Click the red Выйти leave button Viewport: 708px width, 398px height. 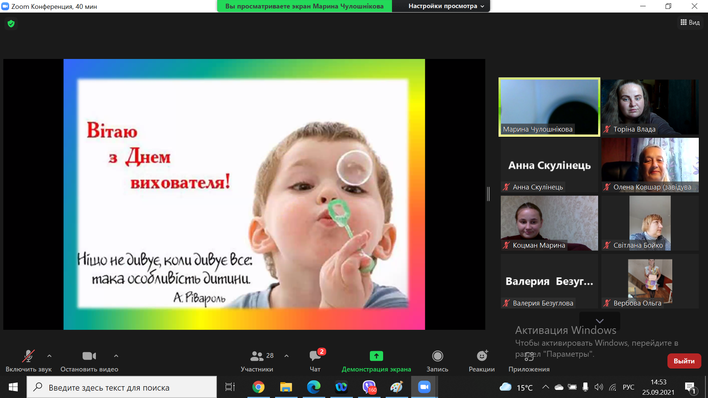click(x=684, y=361)
